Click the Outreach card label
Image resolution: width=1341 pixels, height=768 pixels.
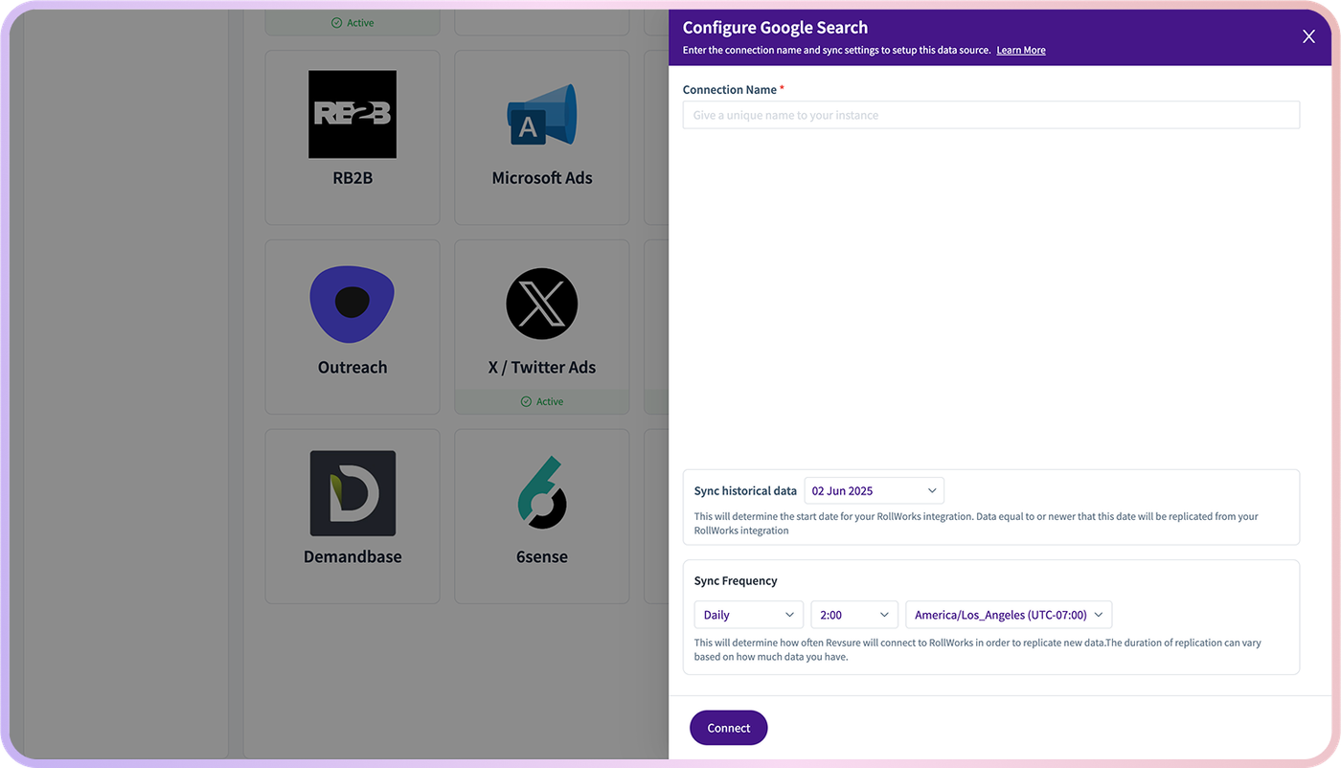(352, 368)
